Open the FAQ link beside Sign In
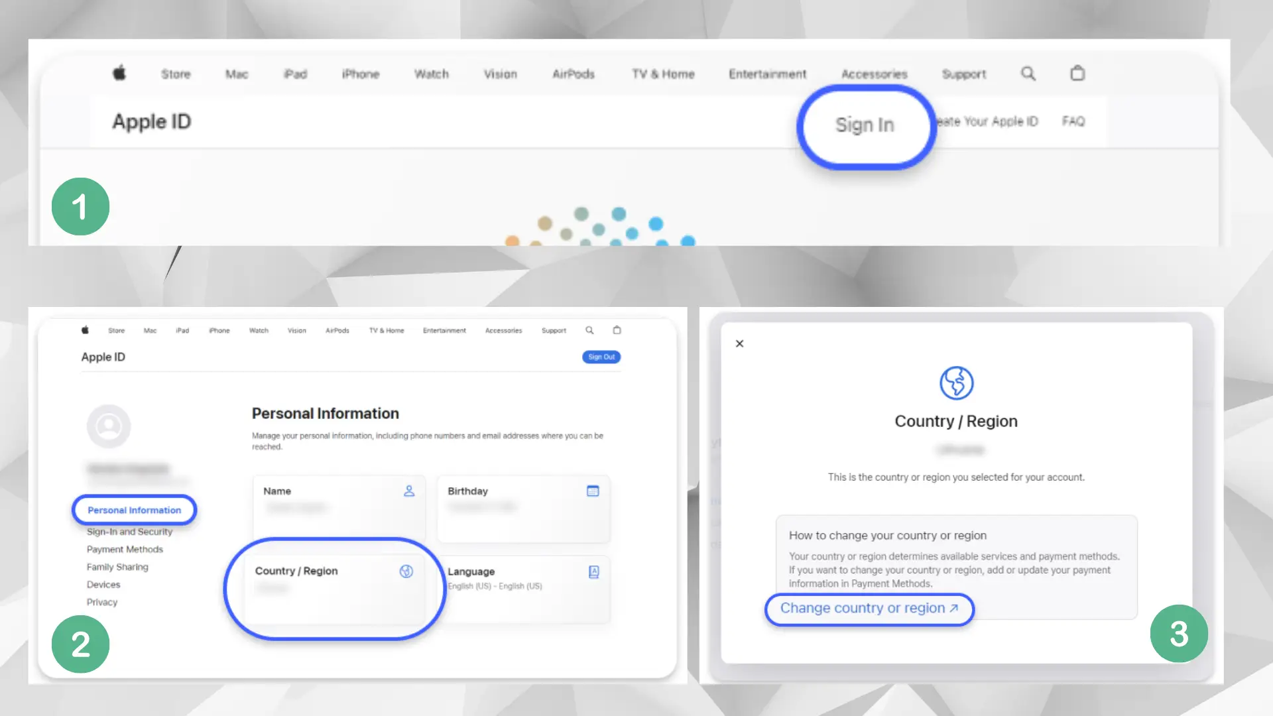The image size is (1273, 716). [x=1073, y=121]
